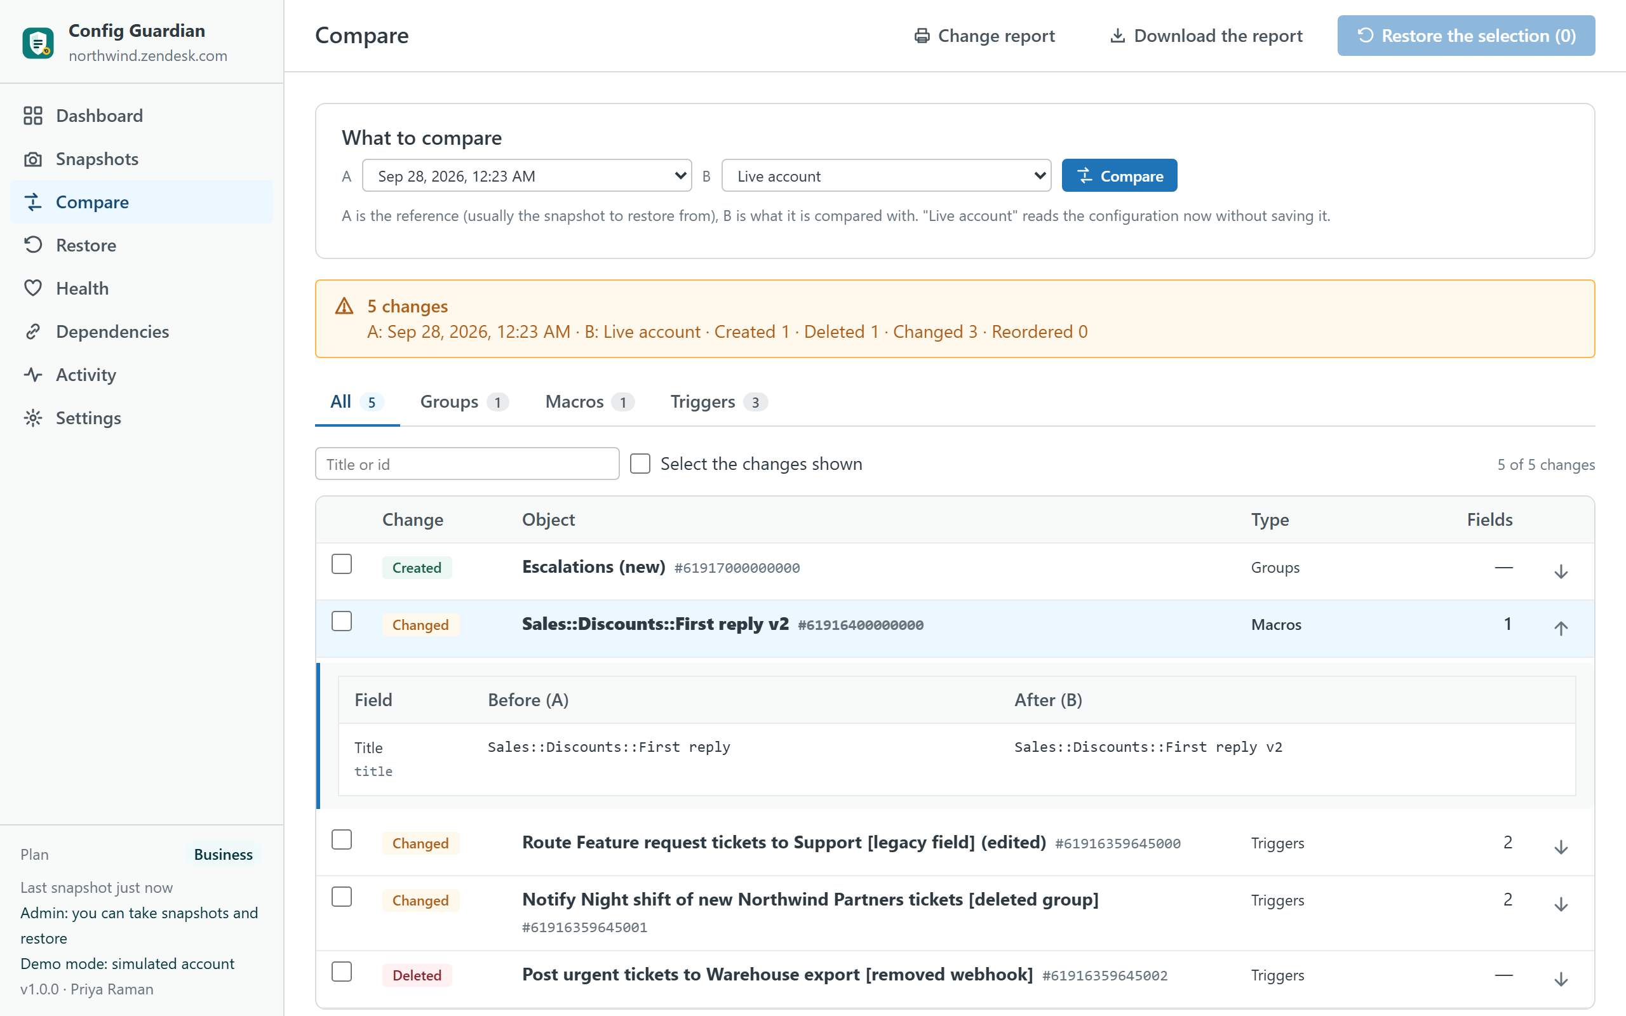Click the Escalations (new) object title
The image size is (1626, 1016).
pos(593,566)
